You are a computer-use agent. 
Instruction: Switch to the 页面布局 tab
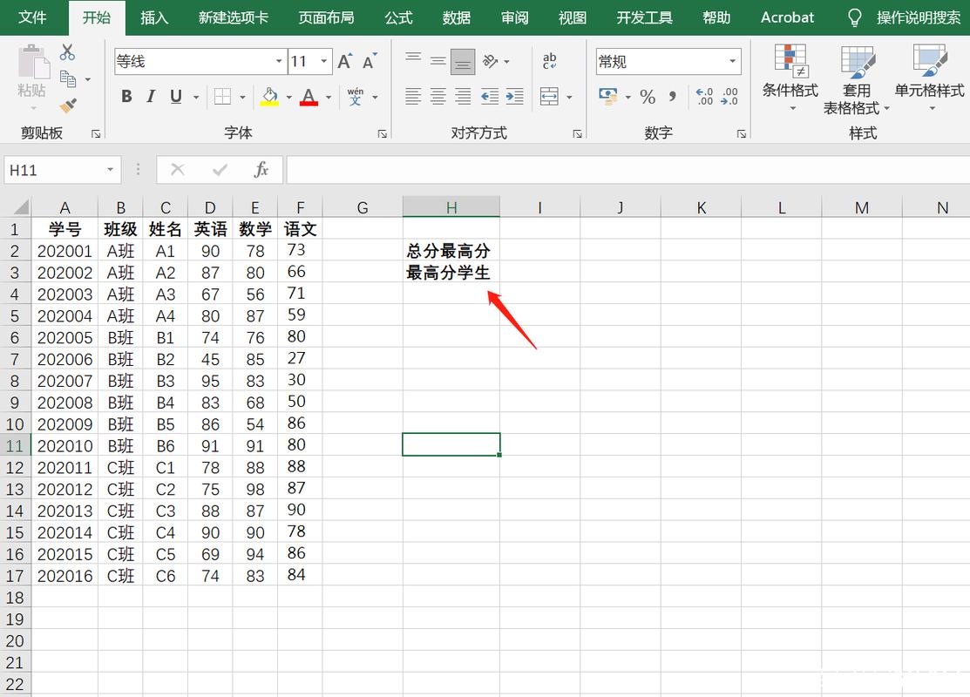(x=326, y=17)
